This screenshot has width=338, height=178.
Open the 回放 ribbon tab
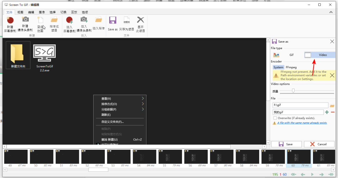(74, 12)
